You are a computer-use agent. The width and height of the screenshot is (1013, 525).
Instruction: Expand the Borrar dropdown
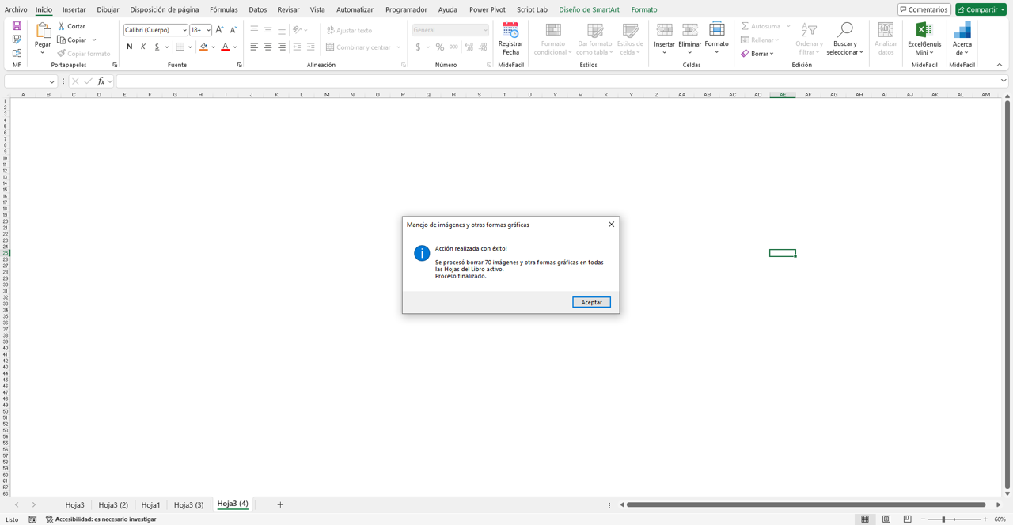772,54
